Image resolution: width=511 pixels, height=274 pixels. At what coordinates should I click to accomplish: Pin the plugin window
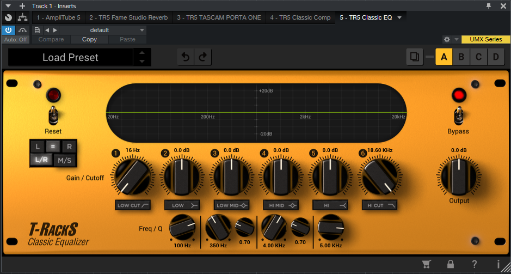tap(489, 6)
